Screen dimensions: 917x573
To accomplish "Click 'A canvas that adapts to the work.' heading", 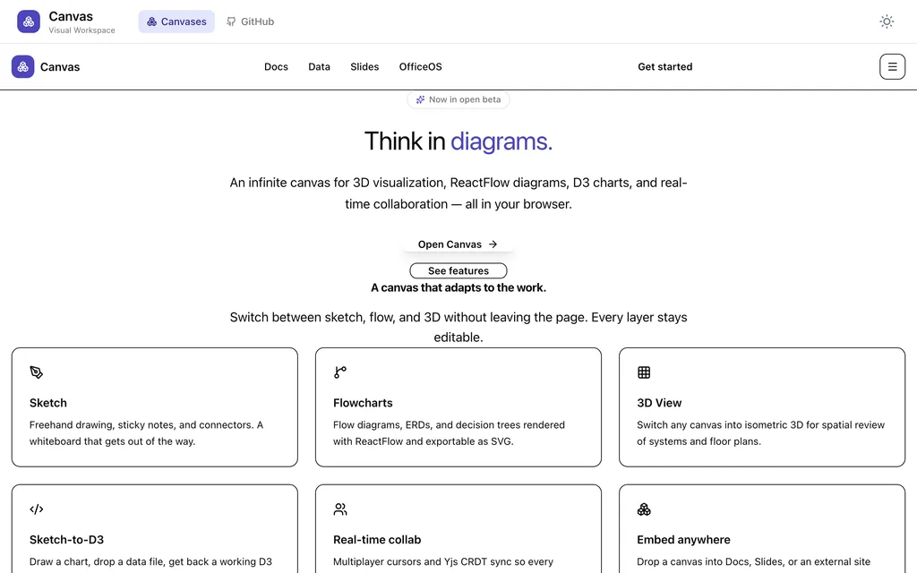I will 458,287.
